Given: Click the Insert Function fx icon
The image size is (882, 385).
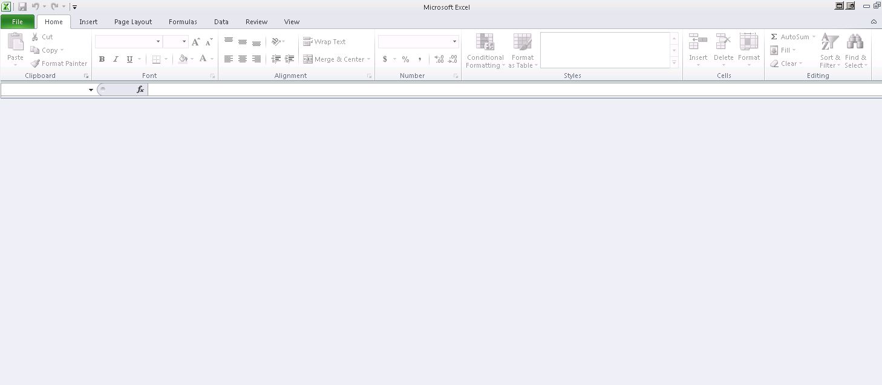Looking at the screenshot, I should point(140,89).
